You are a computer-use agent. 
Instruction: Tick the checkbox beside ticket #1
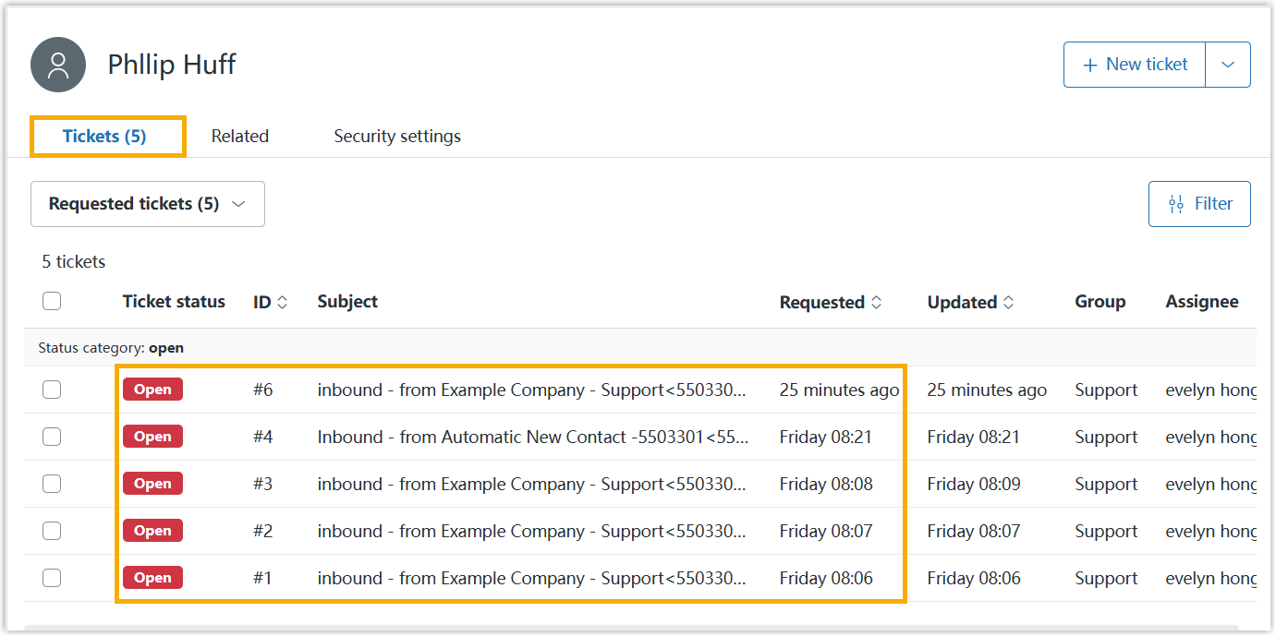(52, 578)
